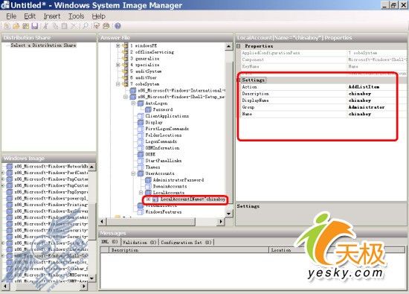Viewport: 409px width, 294px height.
Task: Select the OEMInformation tree node
Action: [162, 148]
